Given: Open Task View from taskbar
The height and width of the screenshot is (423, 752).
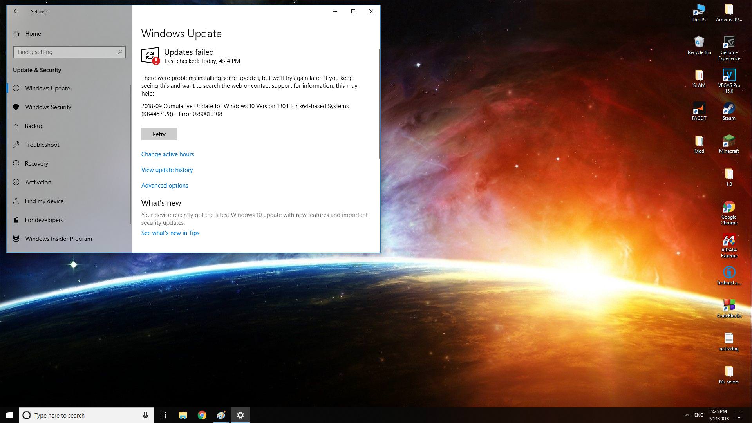Looking at the screenshot, I should [163, 415].
